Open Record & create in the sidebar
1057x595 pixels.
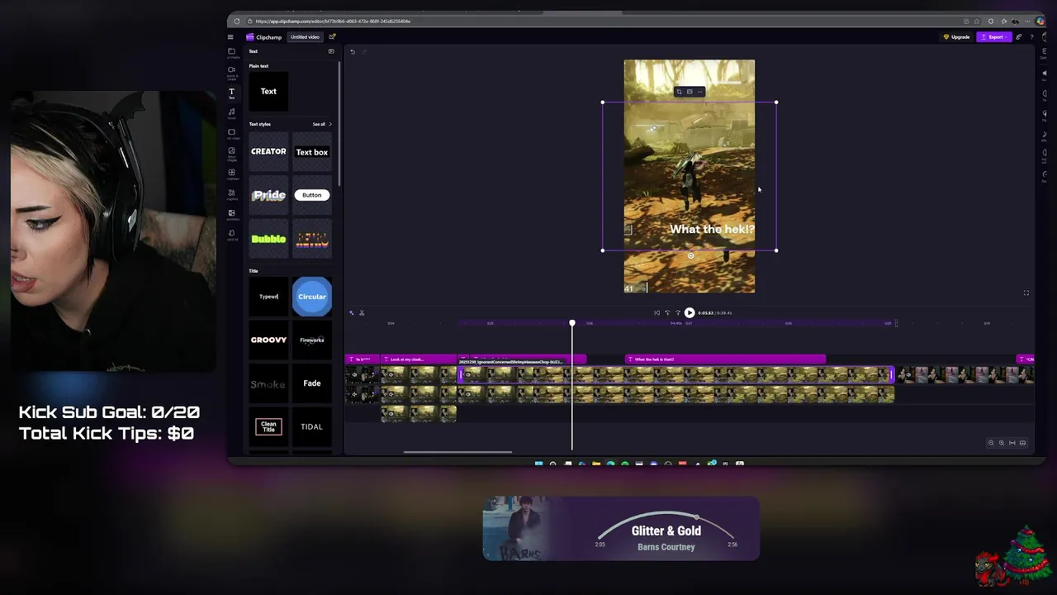pyautogui.click(x=232, y=73)
